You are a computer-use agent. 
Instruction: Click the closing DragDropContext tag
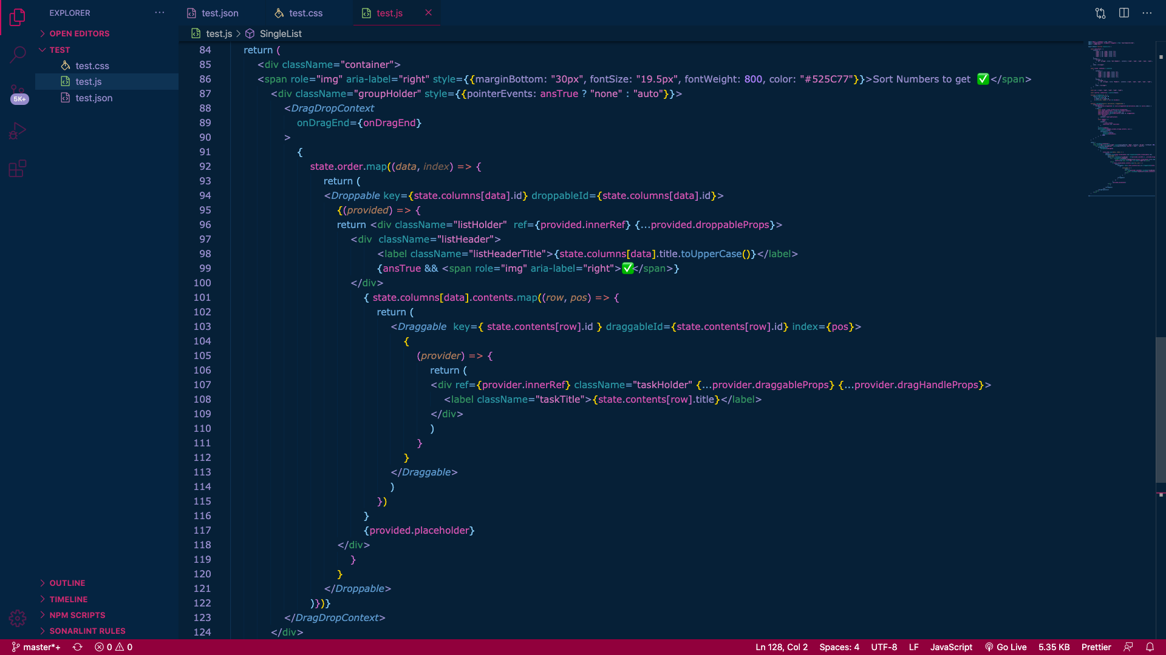click(x=335, y=617)
